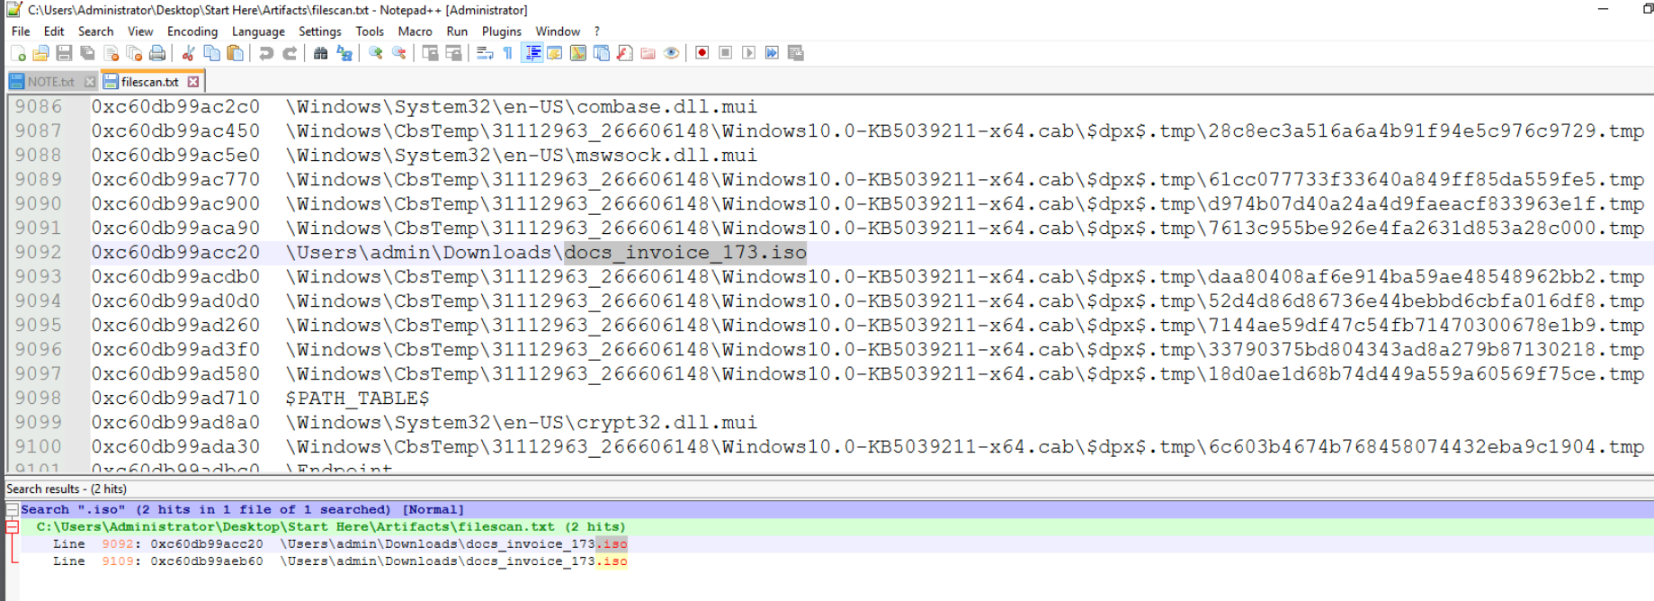Open the Encoding menu
Image resolution: width=1654 pixels, height=601 pixels.
192,31
